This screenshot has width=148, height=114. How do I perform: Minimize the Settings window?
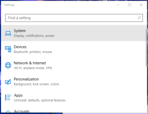[x=118, y=5]
